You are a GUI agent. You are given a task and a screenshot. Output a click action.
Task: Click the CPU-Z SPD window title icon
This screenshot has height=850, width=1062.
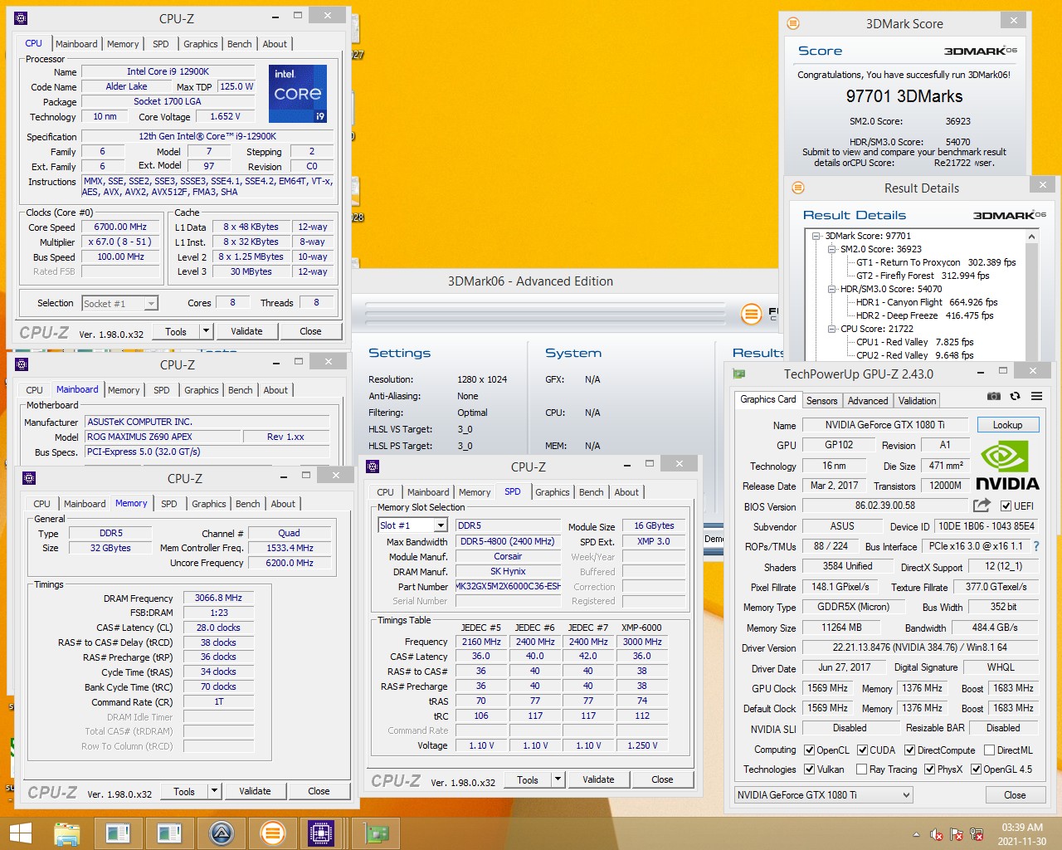373,467
